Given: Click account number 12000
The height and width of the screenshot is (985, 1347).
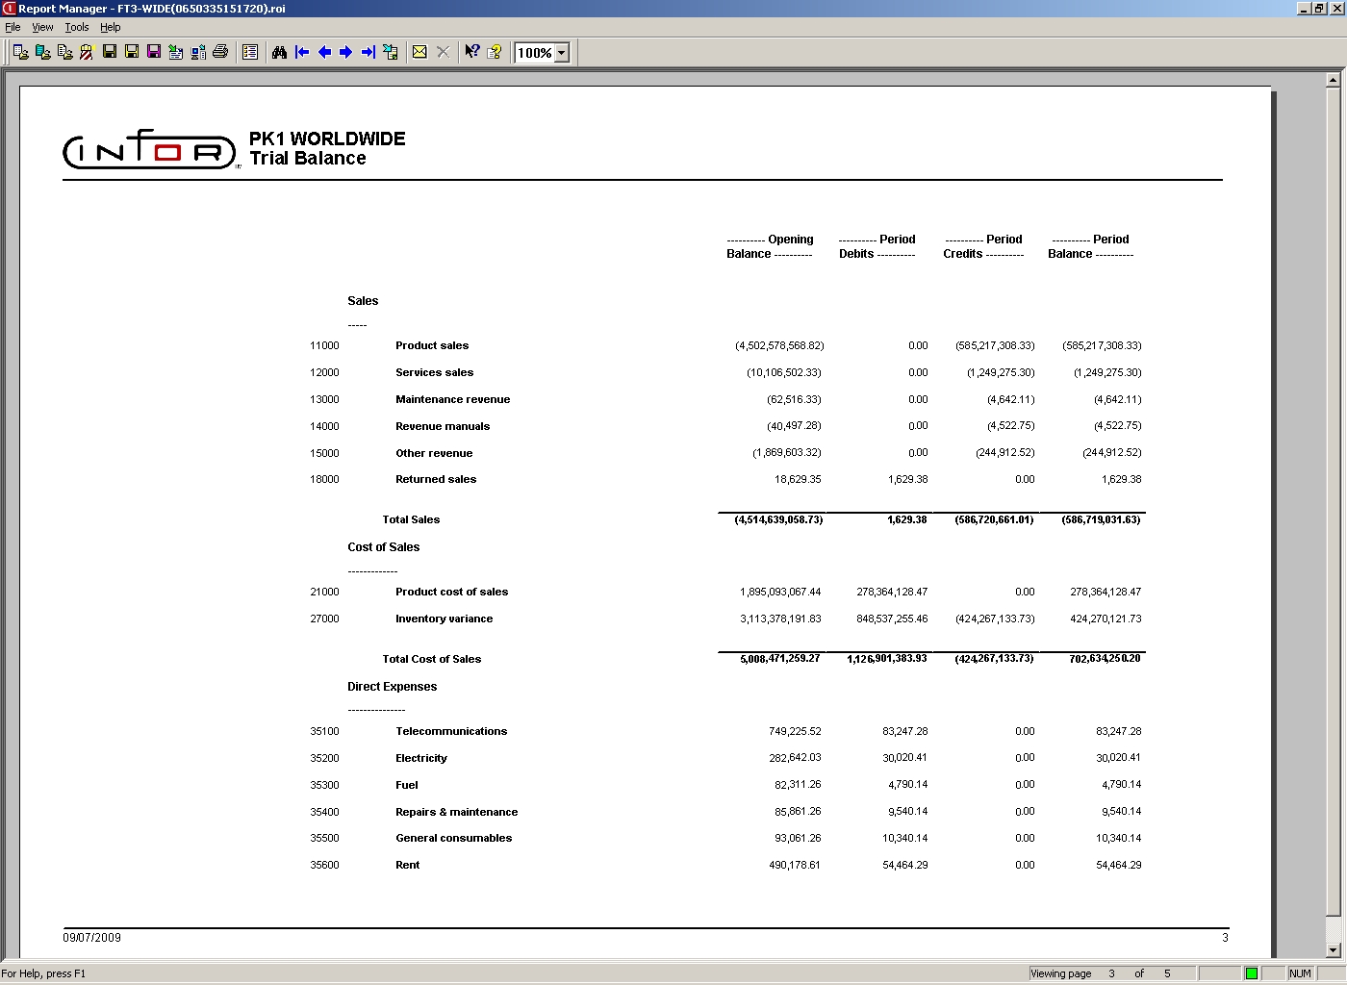Looking at the screenshot, I should [x=324, y=372].
